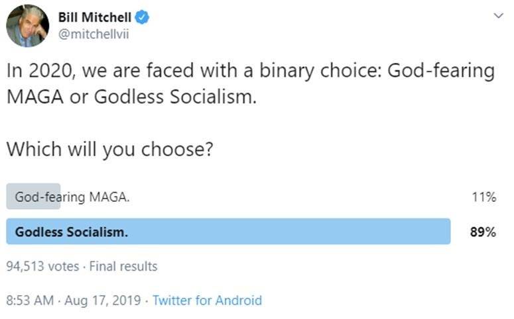Click the 94,513 votes count
514x319 pixels.
click(42, 266)
